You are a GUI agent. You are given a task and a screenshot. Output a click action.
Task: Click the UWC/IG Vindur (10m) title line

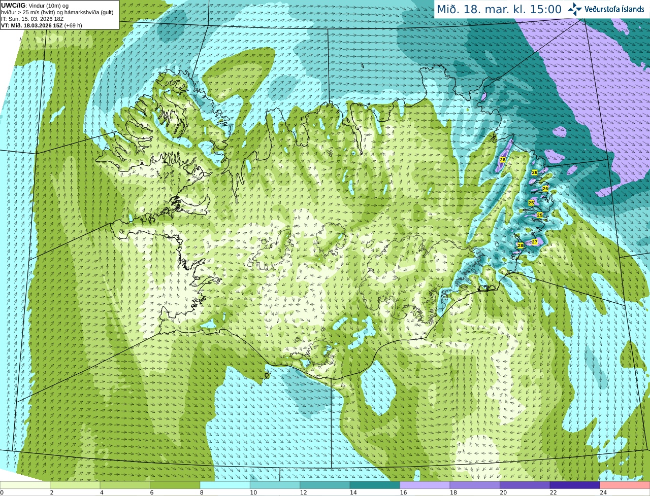point(35,6)
